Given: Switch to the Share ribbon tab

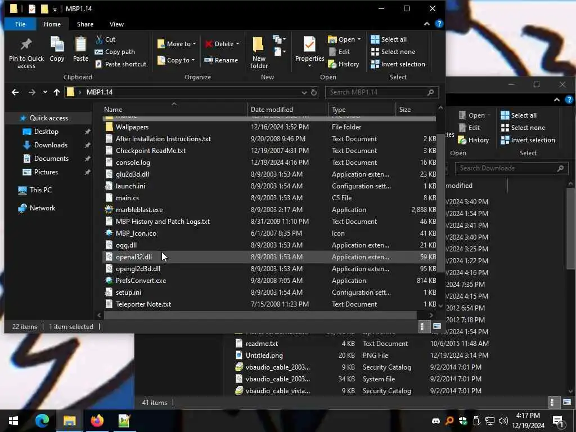Looking at the screenshot, I should pyautogui.click(x=85, y=24).
